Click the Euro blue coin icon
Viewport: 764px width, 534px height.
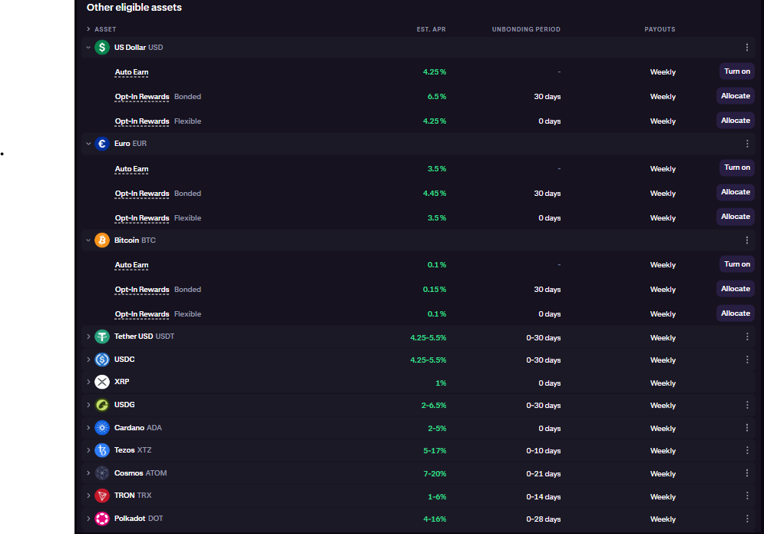coord(102,144)
